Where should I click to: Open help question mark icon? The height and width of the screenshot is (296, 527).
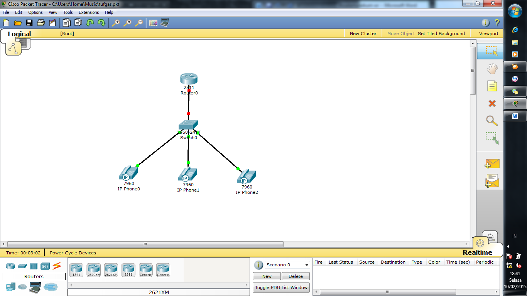click(497, 23)
